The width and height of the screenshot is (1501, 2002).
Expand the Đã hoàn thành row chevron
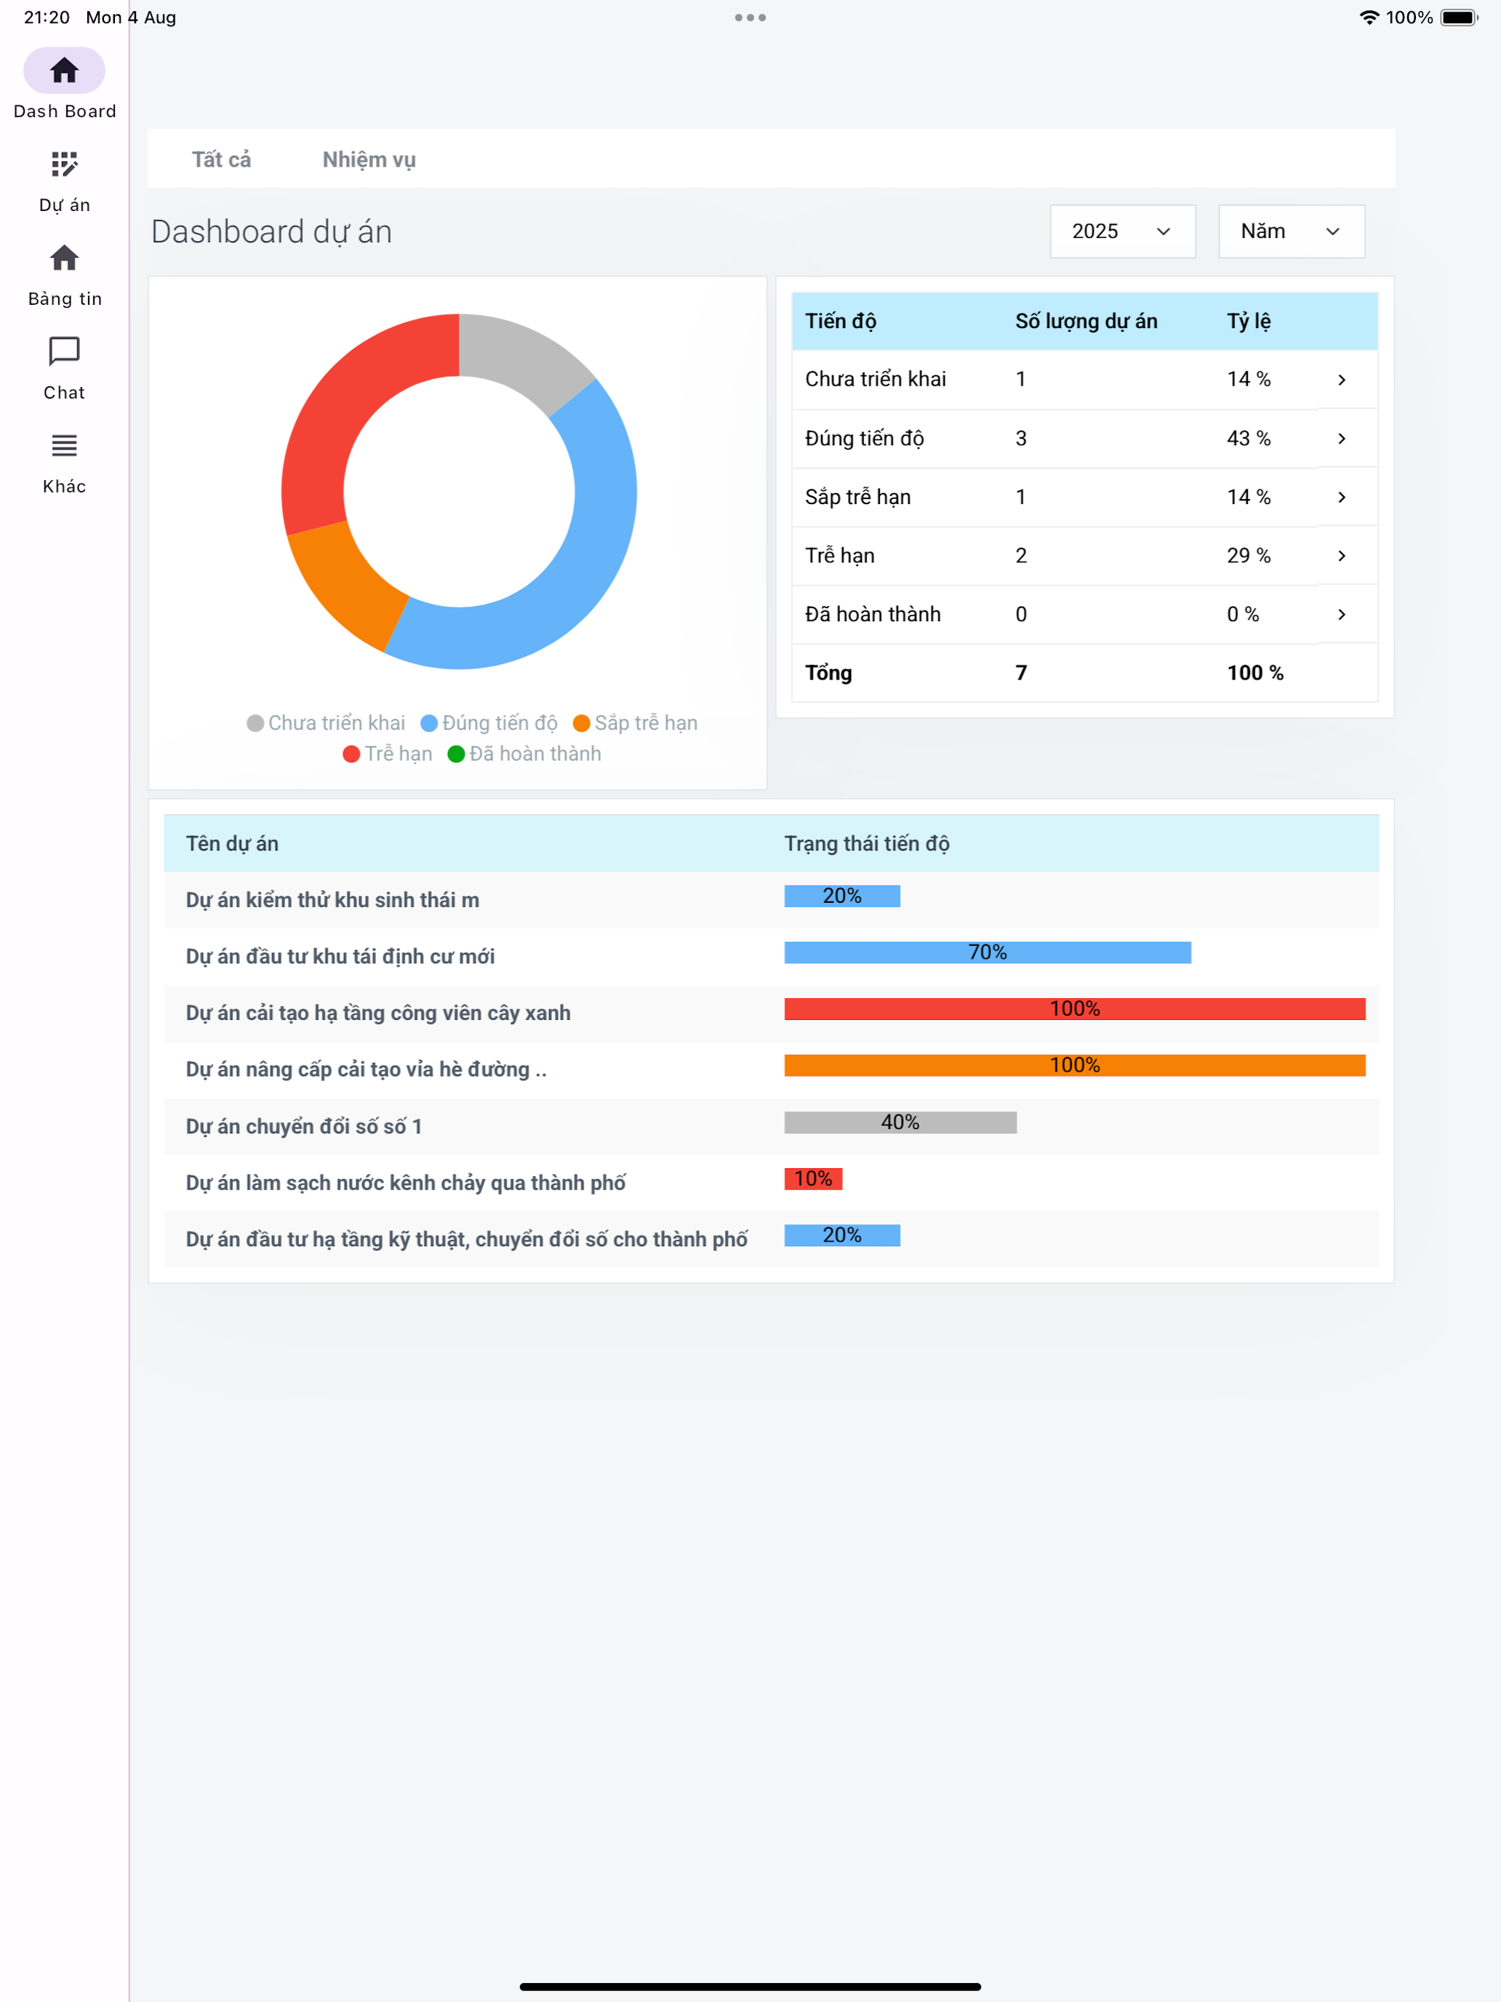tap(1342, 615)
